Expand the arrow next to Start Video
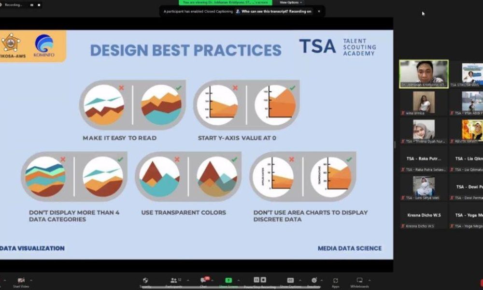 tap(31, 280)
